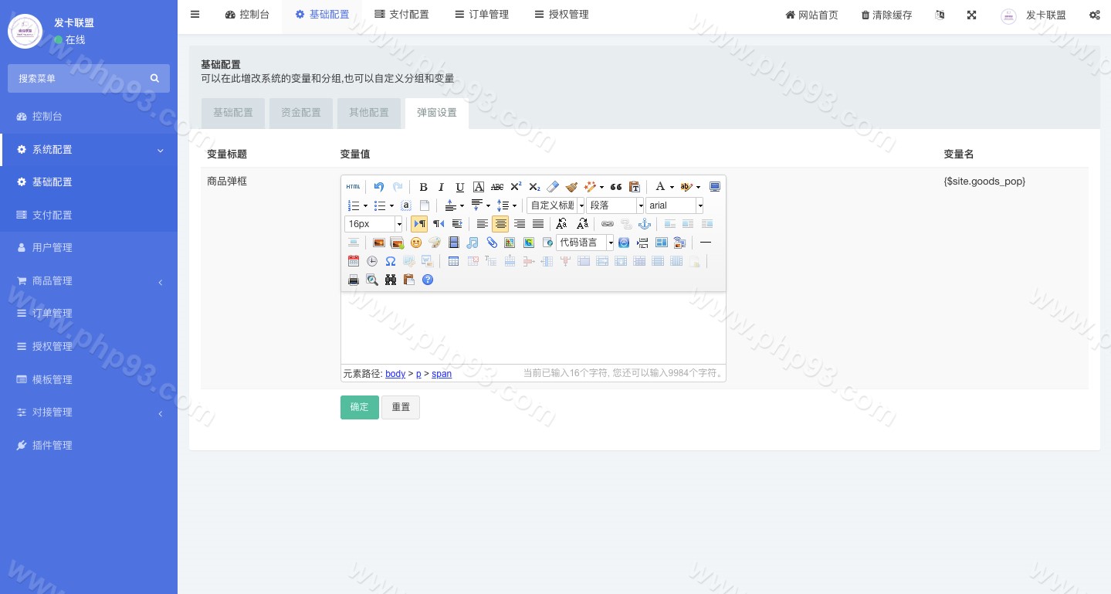Click the anchor icon in editor toolbar
This screenshot has height=594, width=1111.
pos(645,224)
